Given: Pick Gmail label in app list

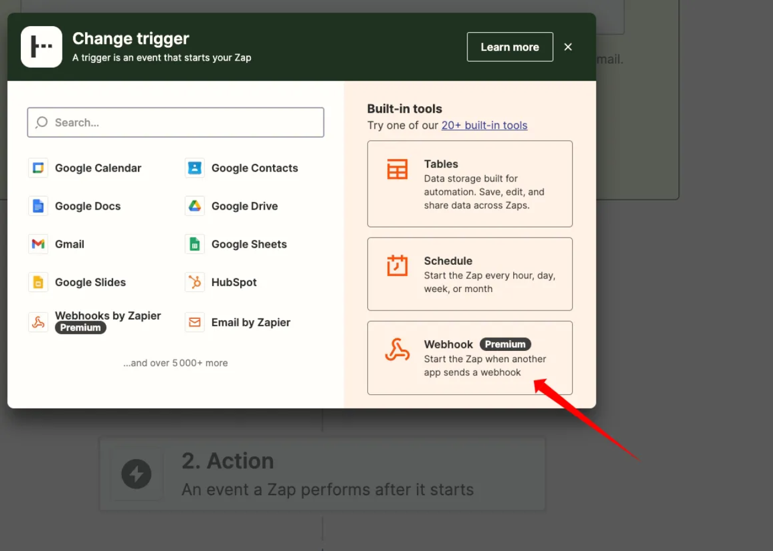Looking at the screenshot, I should pyautogui.click(x=70, y=244).
